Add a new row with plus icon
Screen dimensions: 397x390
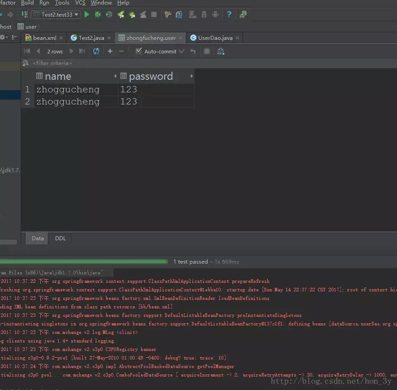110,52
